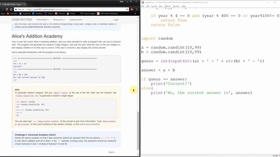Show the overflow bookmarks chevron
The image size is (280, 157).
tap(135, 14)
